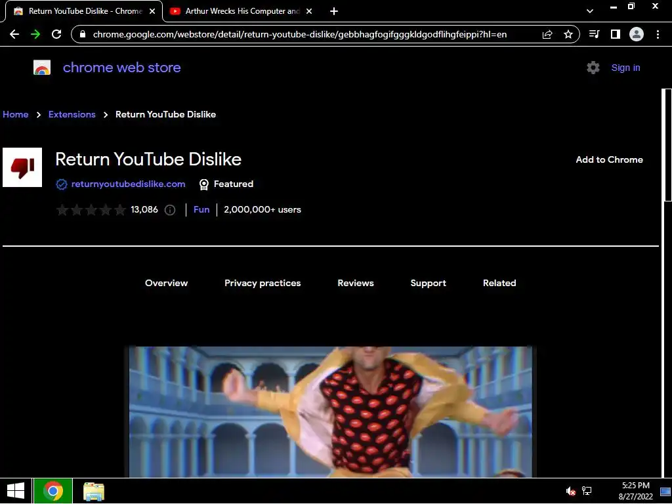Open the Windows Start menu
The image size is (672, 504).
(16, 491)
